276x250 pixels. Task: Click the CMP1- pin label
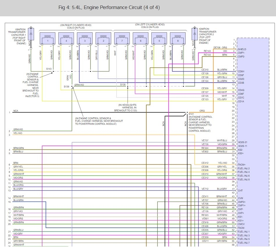point(241,53)
